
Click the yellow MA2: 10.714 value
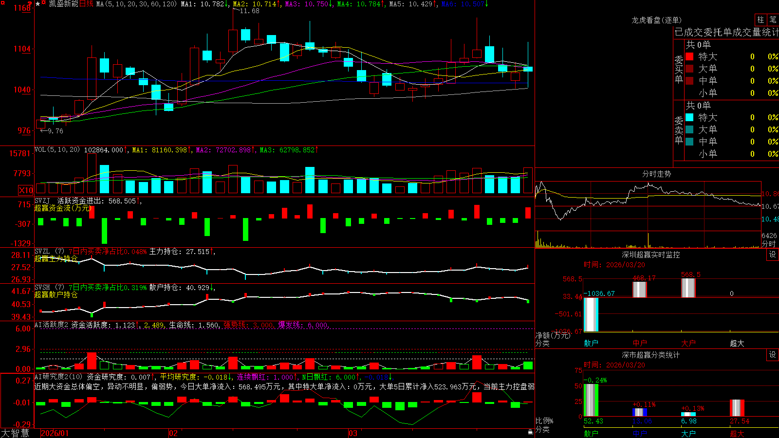coord(257,4)
